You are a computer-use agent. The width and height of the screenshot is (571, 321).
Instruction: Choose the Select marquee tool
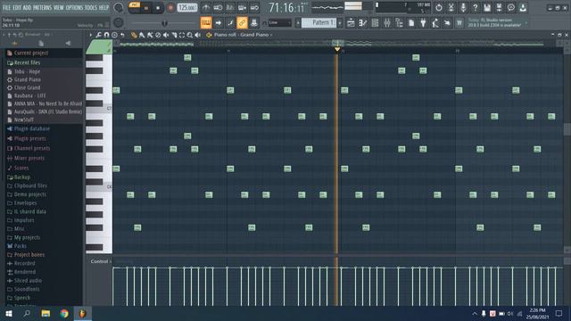182,35
